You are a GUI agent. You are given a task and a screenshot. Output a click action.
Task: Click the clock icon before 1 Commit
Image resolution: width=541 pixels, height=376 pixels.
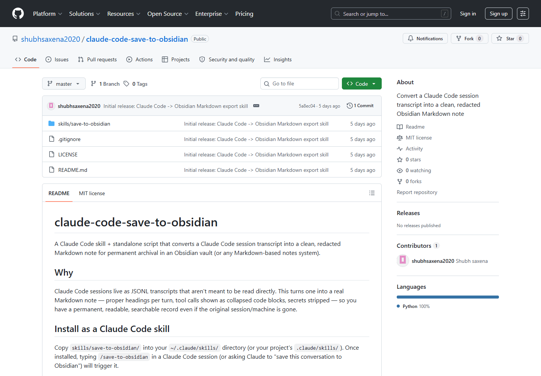tap(349, 106)
